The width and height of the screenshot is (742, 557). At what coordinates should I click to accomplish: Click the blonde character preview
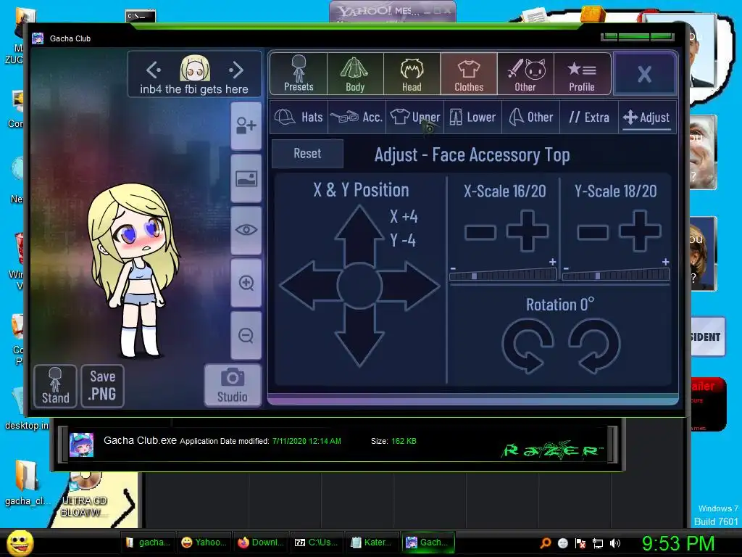133,270
